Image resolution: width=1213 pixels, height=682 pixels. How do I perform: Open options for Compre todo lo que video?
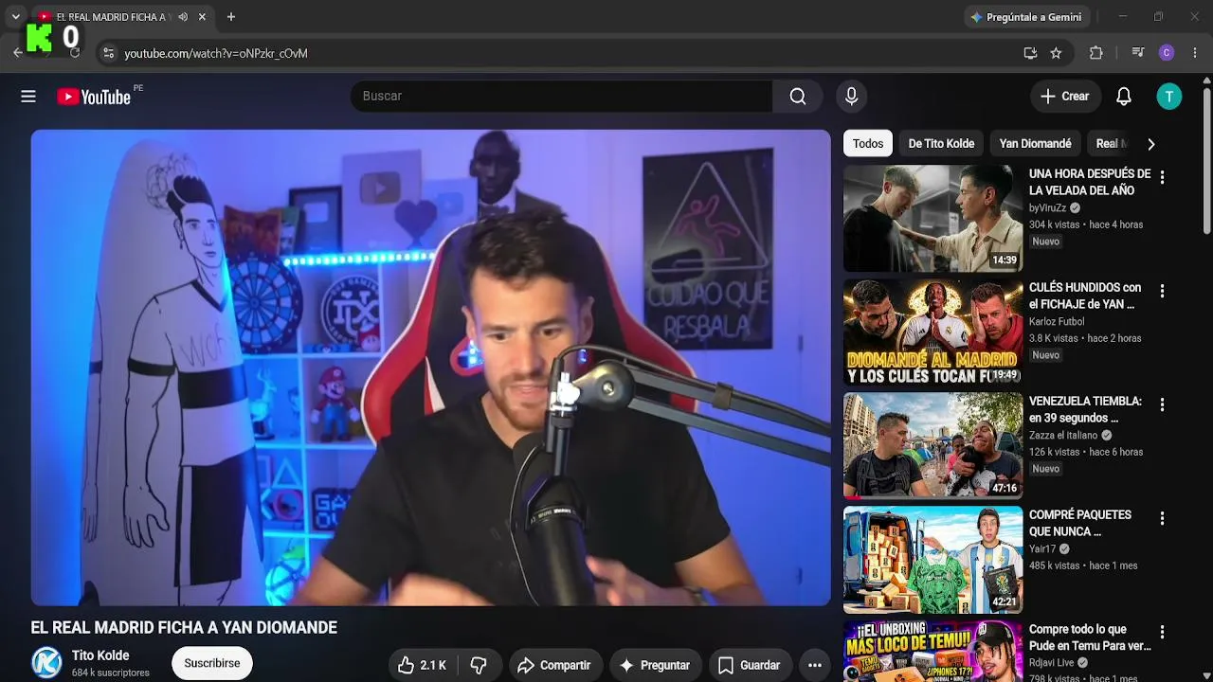point(1162,632)
